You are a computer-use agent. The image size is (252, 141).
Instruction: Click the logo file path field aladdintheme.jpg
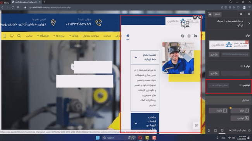pyautogui.click(x=235, y=54)
